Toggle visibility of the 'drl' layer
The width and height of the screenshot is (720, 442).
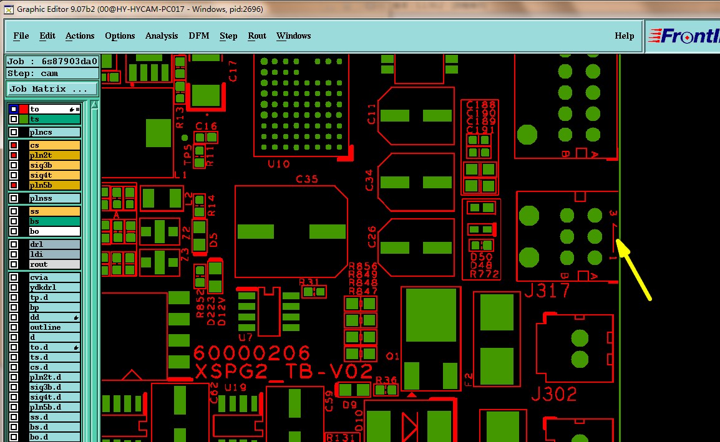(x=14, y=244)
